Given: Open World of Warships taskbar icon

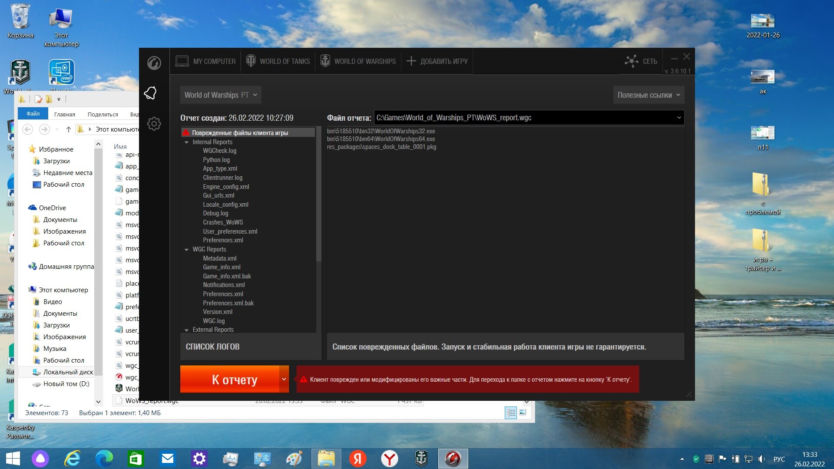Looking at the screenshot, I should (x=421, y=459).
